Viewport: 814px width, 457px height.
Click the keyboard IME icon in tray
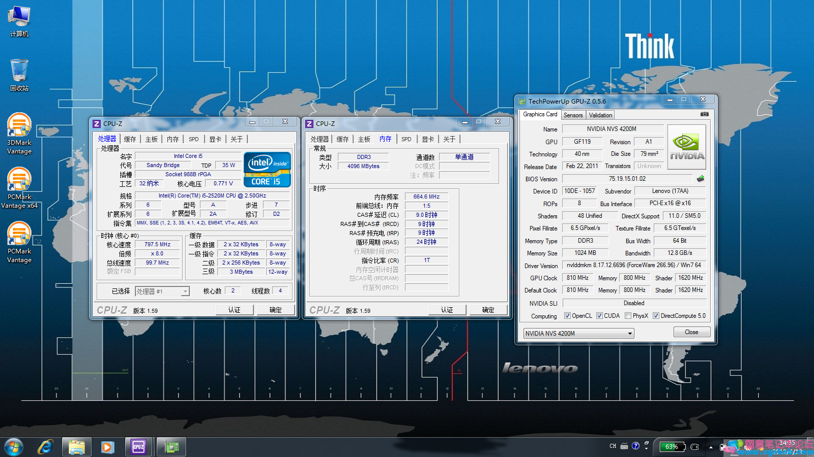click(x=624, y=446)
